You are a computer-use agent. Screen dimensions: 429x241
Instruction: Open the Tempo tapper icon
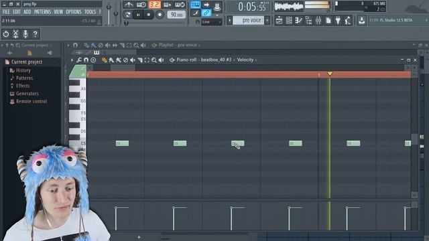pos(348,20)
